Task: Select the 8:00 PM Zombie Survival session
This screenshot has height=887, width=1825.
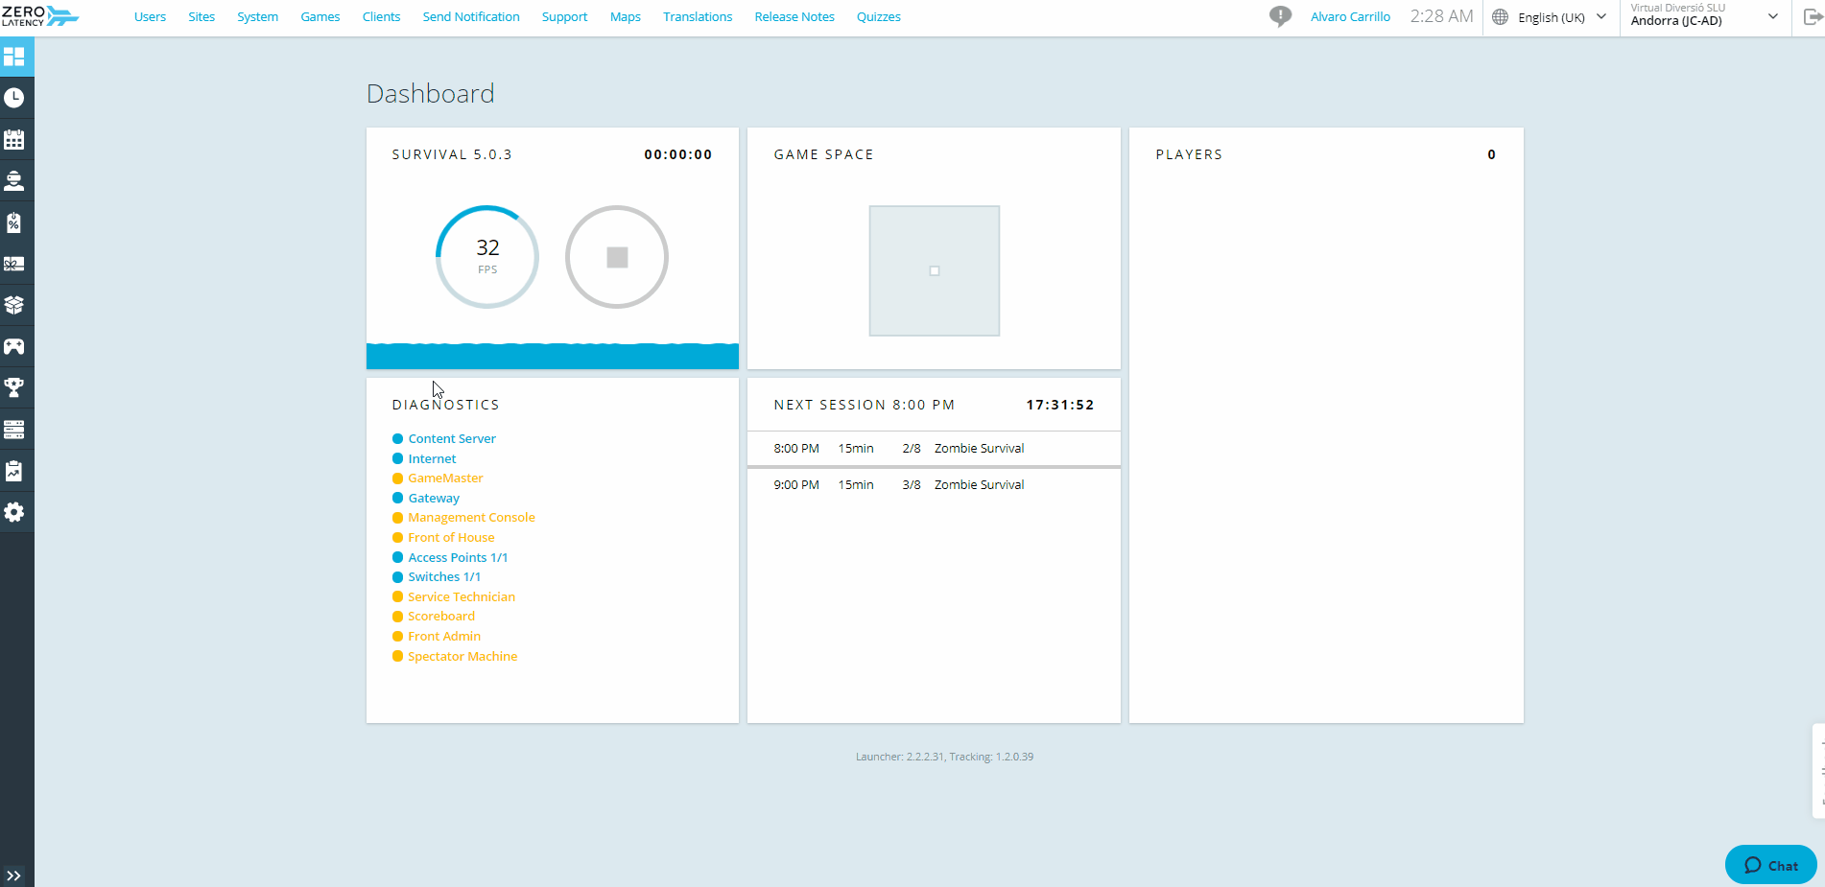Action: 934,448
